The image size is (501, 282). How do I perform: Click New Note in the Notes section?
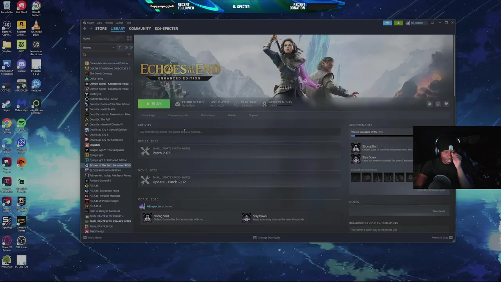pyautogui.click(x=439, y=211)
